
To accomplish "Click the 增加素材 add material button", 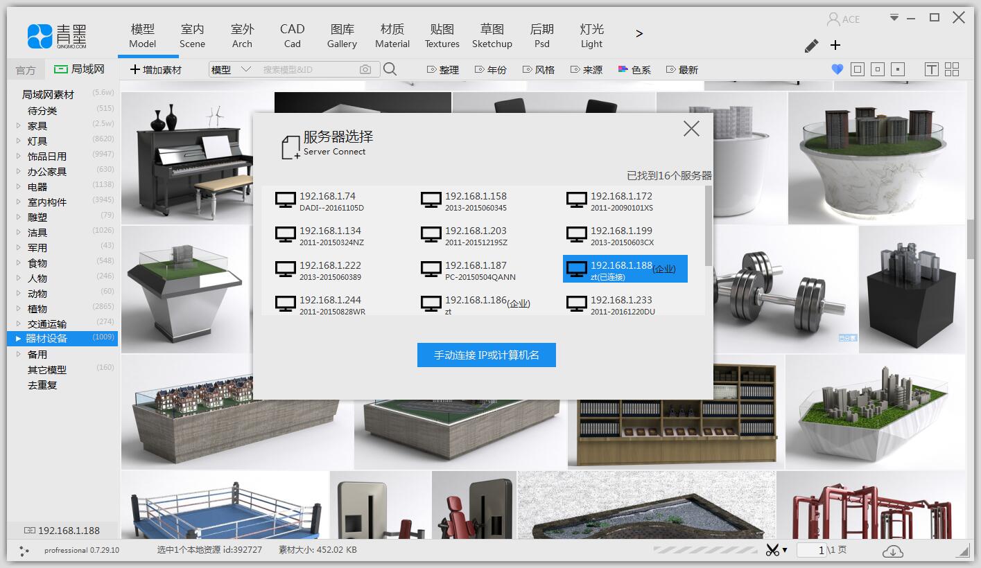I will (x=156, y=70).
